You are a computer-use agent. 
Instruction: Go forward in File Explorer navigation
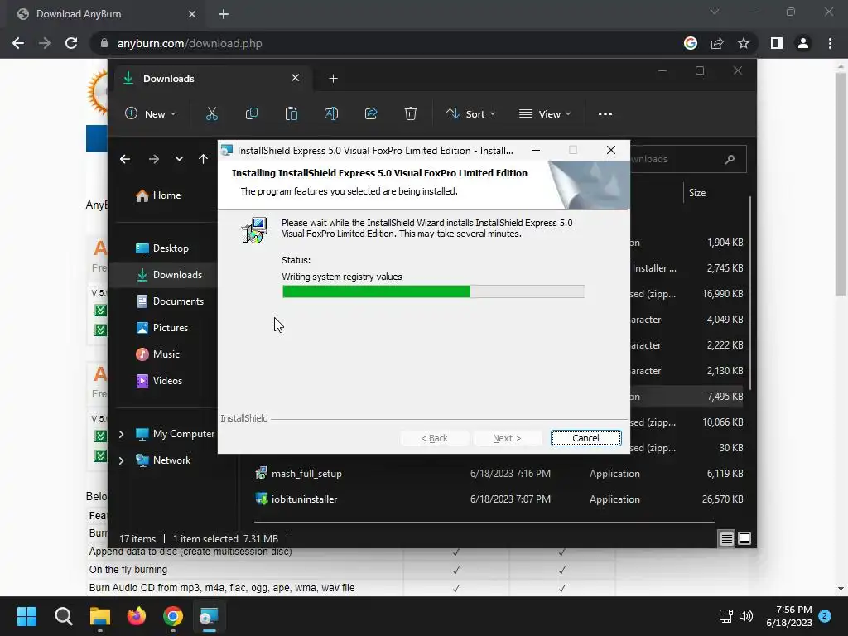point(153,159)
